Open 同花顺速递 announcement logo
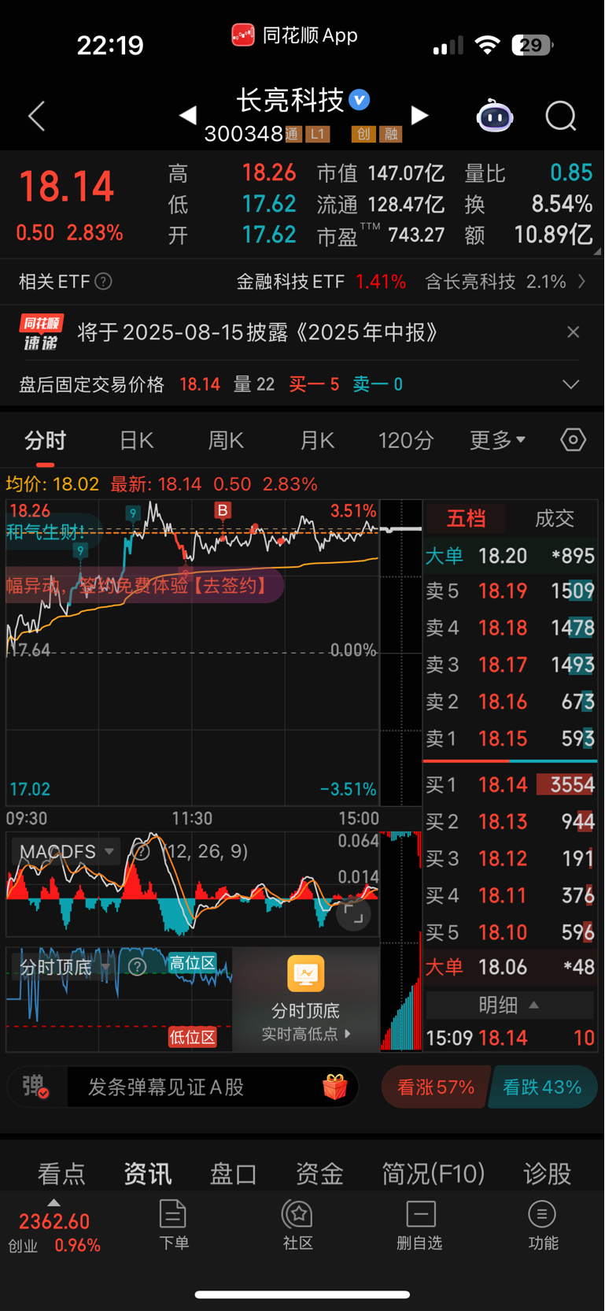The image size is (605, 1311). [x=41, y=332]
